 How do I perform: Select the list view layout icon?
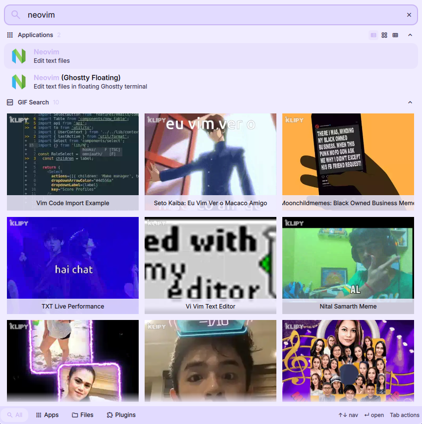click(x=373, y=35)
